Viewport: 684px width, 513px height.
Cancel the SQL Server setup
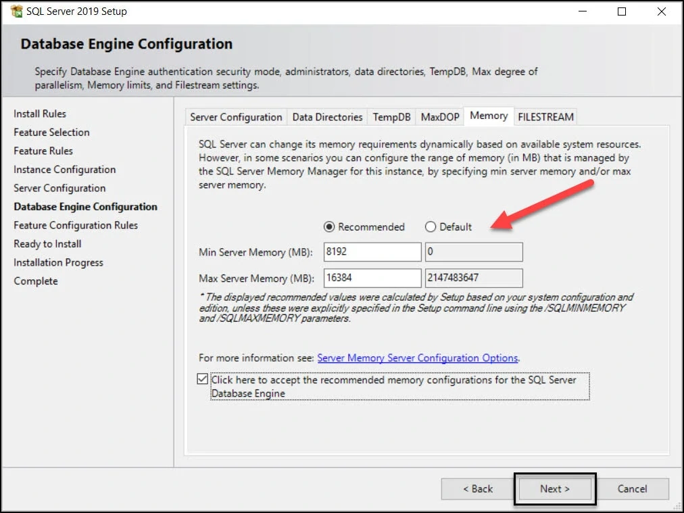click(x=632, y=489)
